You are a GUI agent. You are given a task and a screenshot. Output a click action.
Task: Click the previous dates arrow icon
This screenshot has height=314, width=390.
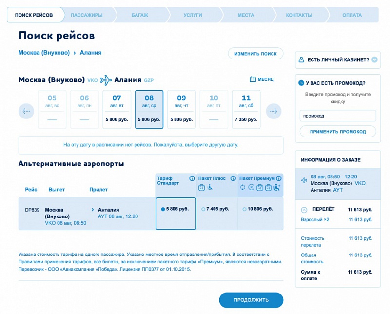(x=26, y=111)
